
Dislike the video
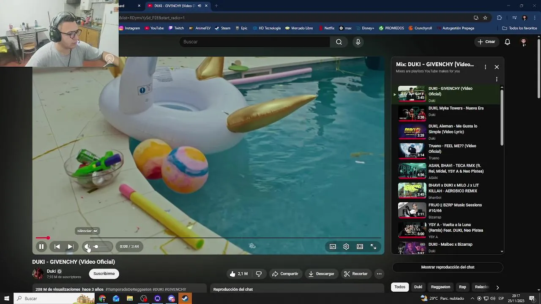click(259, 274)
